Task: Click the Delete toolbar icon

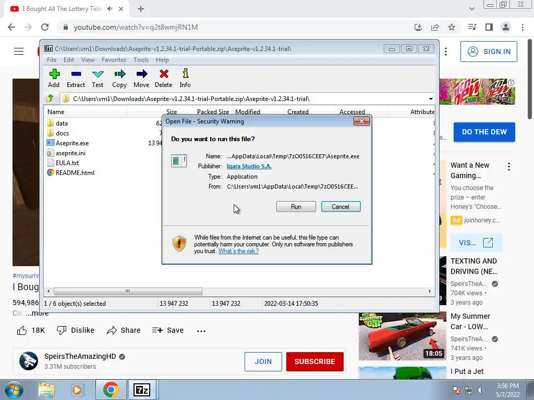Action: (x=163, y=79)
